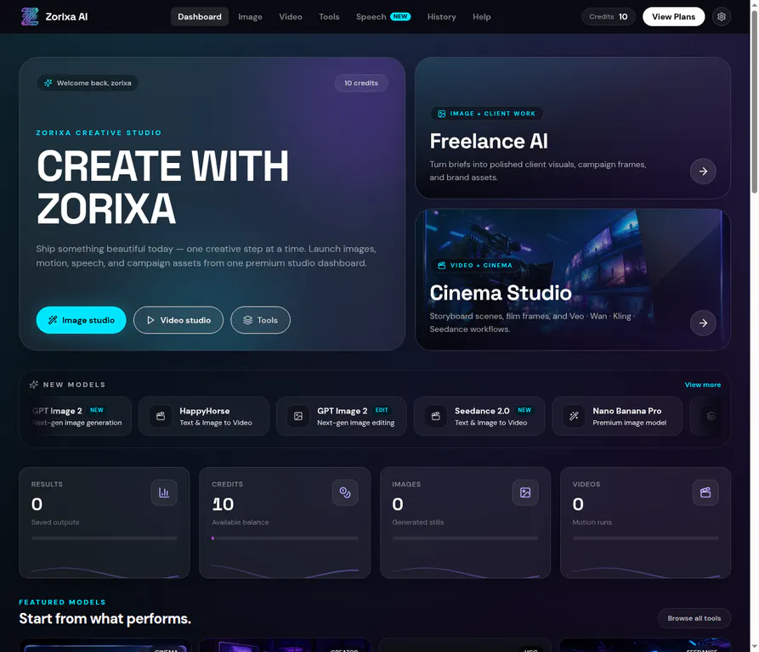Click the NEW badge beside Speech
The height and width of the screenshot is (652, 759).
(x=400, y=16)
